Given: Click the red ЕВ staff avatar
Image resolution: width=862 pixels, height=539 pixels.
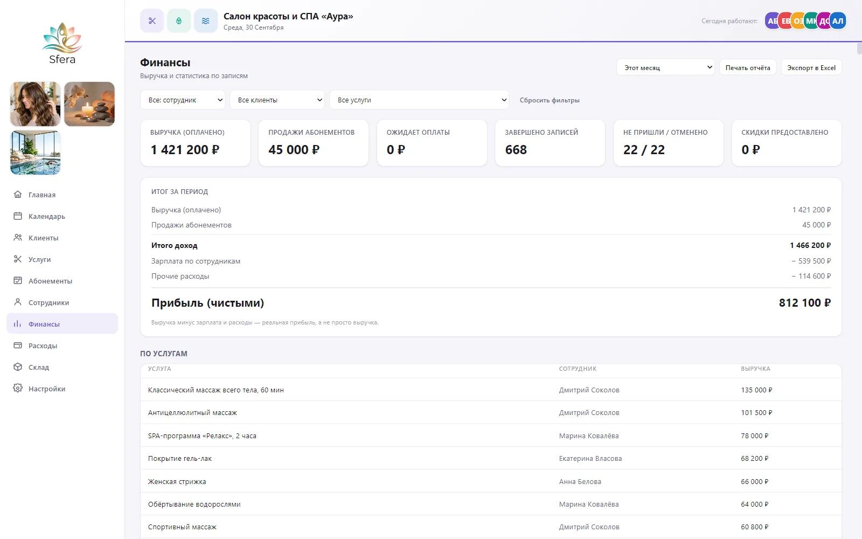Looking at the screenshot, I should (785, 21).
